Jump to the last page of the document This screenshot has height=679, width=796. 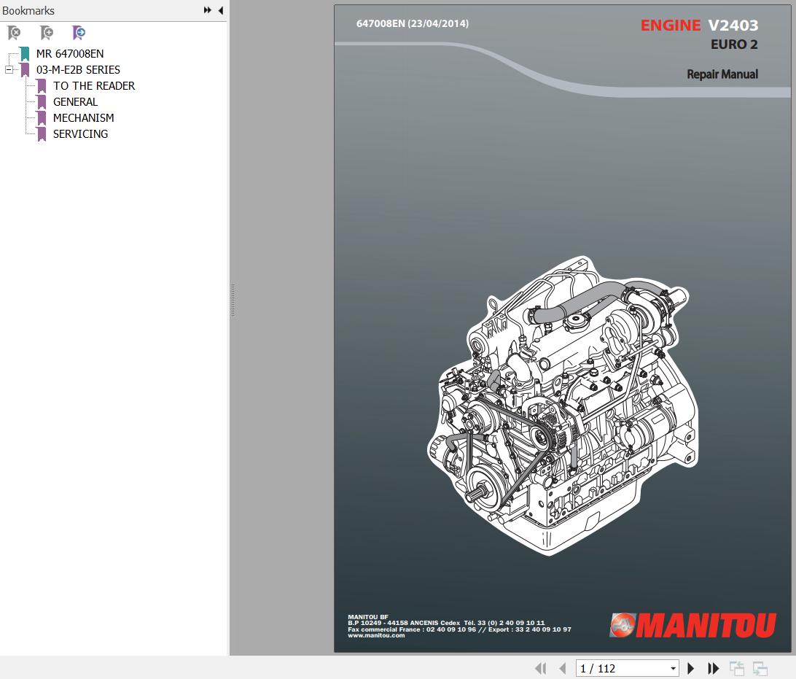[713, 668]
